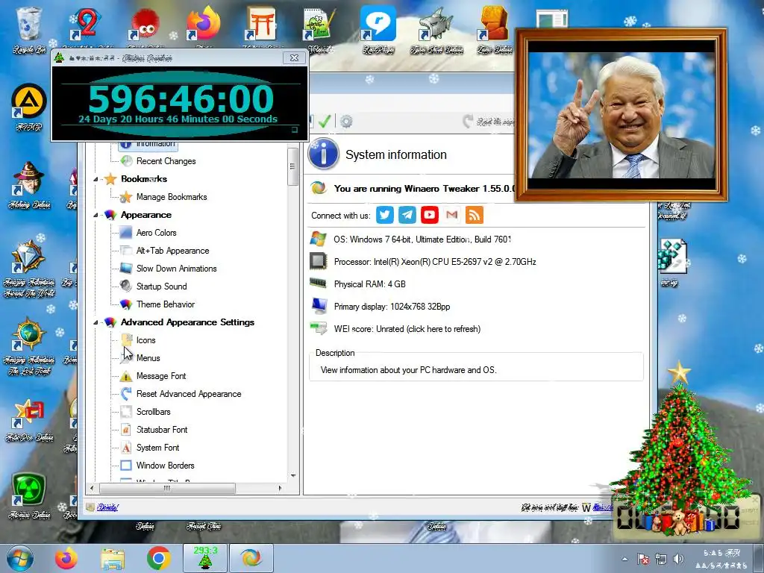Click the Physical RAM: 4 GB line

click(369, 284)
